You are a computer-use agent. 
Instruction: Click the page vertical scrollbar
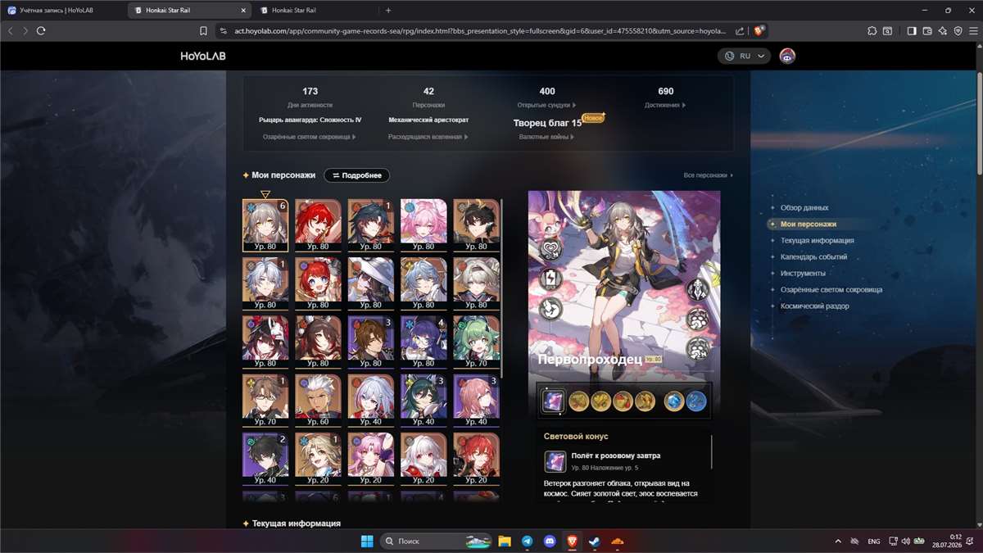(979, 123)
